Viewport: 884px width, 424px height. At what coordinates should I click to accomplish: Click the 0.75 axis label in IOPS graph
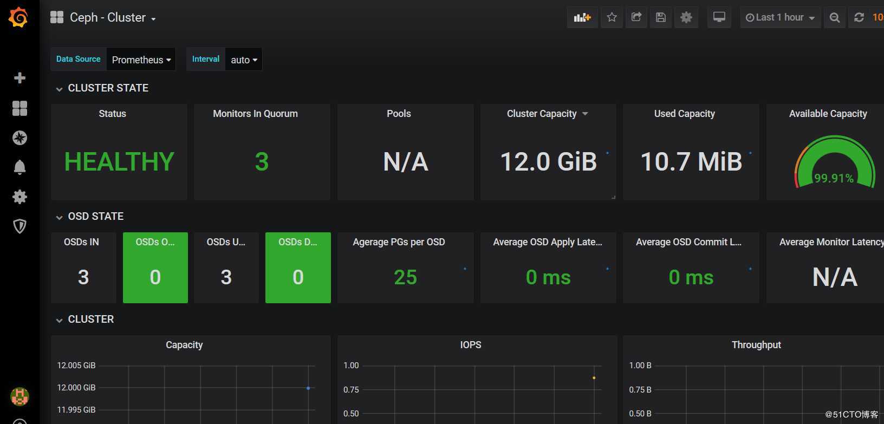(x=351, y=389)
